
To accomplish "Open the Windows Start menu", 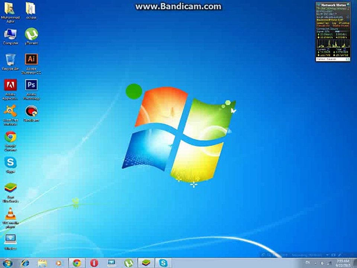I will [7, 263].
